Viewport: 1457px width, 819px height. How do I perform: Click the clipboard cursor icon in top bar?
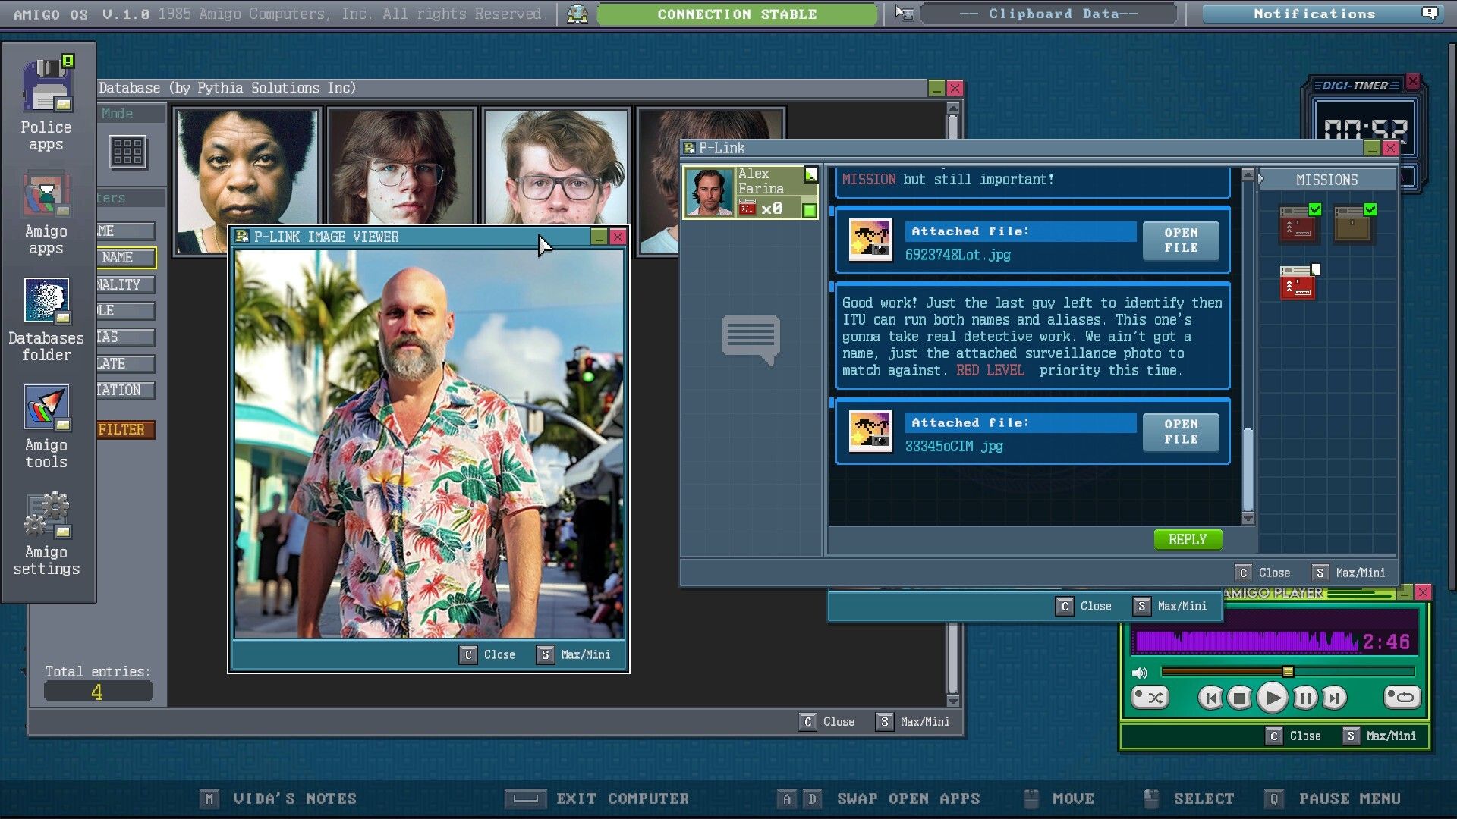[x=905, y=14]
